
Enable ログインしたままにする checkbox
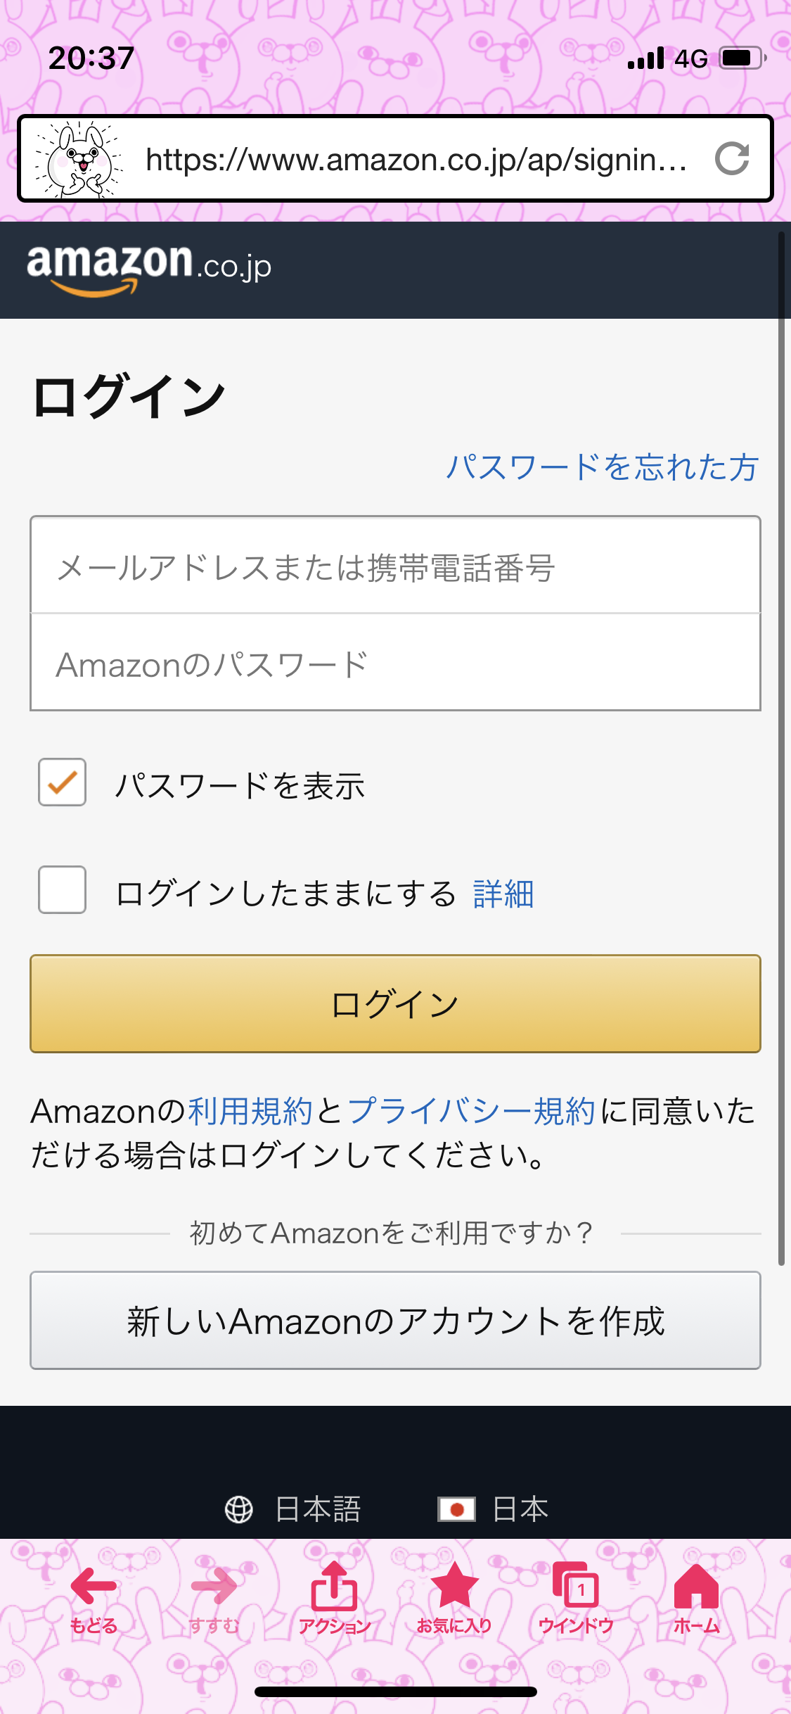[63, 890]
